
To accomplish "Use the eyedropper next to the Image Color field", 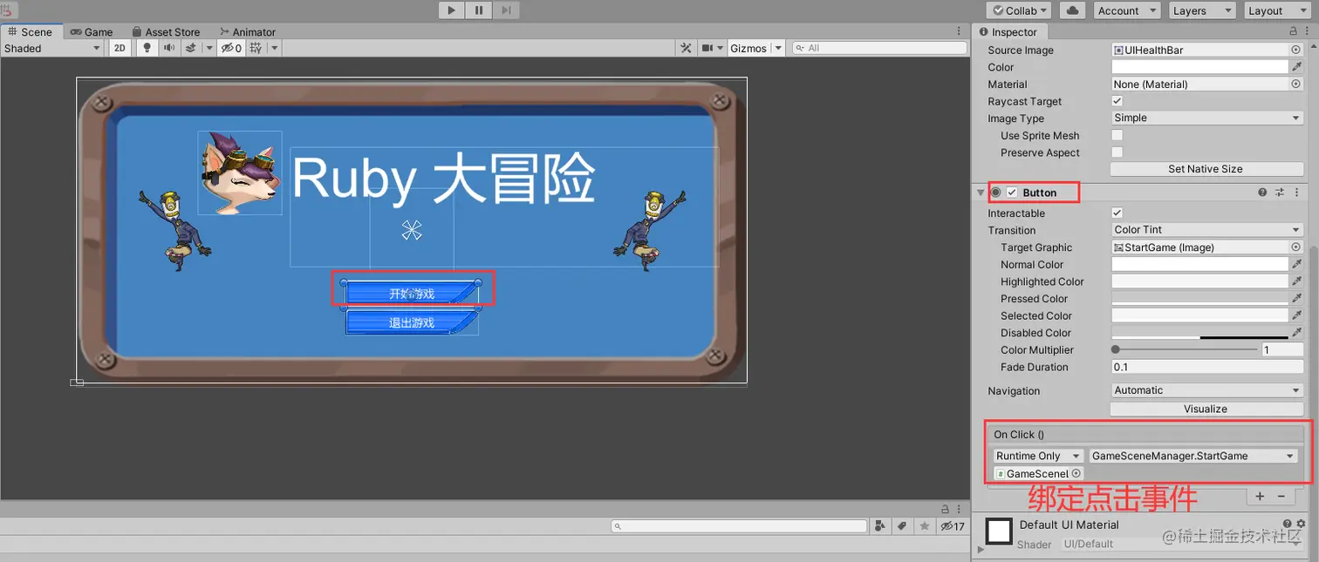I will [x=1297, y=67].
